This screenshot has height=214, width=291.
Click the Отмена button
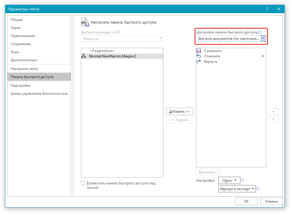click(x=271, y=201)
